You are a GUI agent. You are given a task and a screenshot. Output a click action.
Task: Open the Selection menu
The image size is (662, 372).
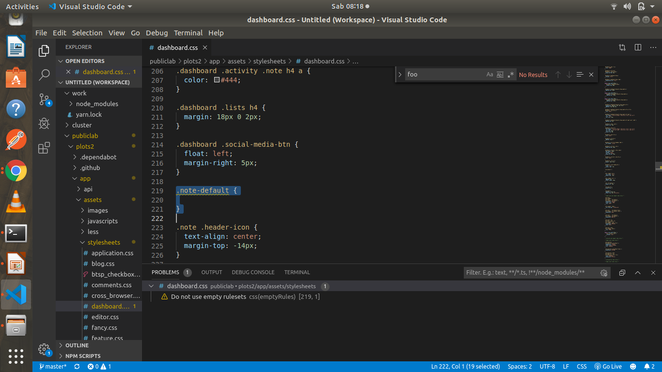(87, 33)
